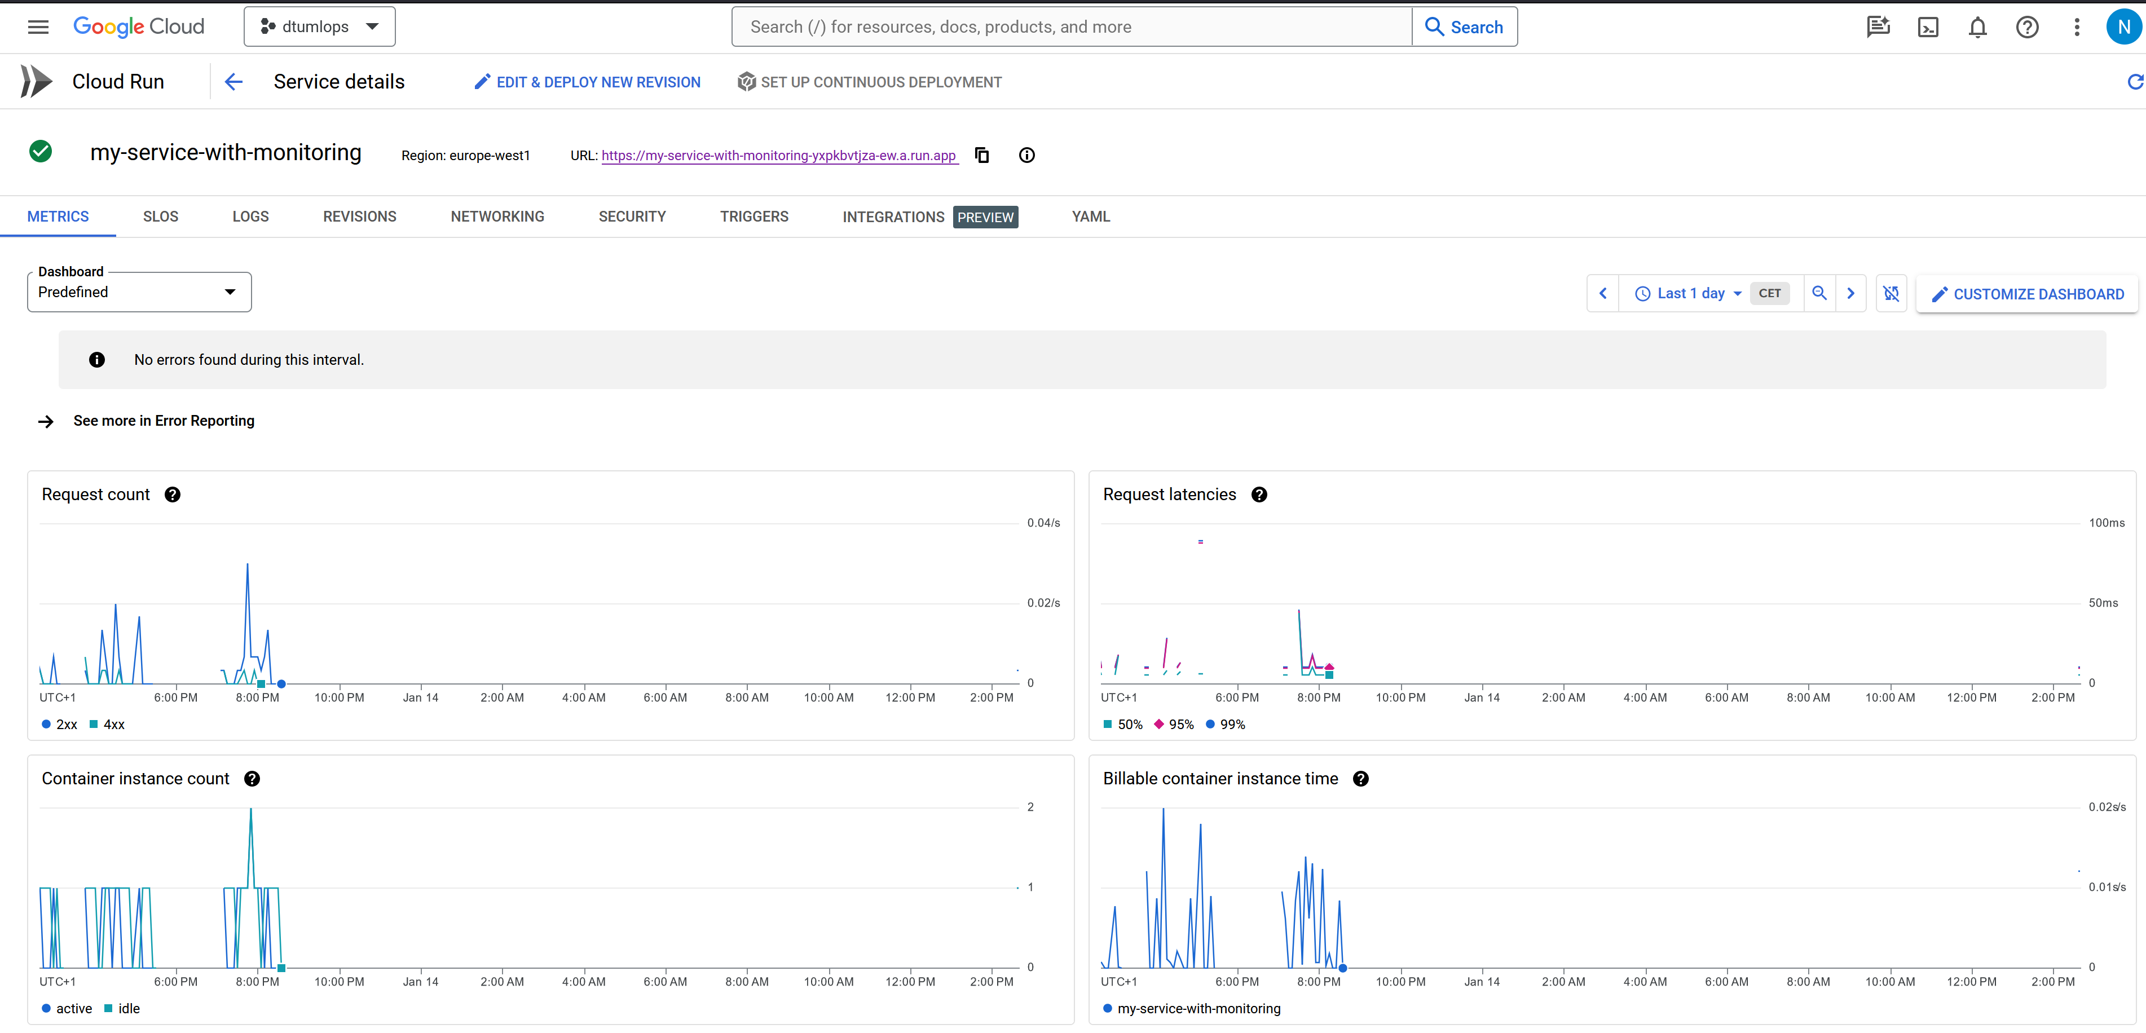Expand the Dashboard Predefined dropdown
Image resolution: width=2146 pixels, height=1033 pixels.
(x=139, y=293)
